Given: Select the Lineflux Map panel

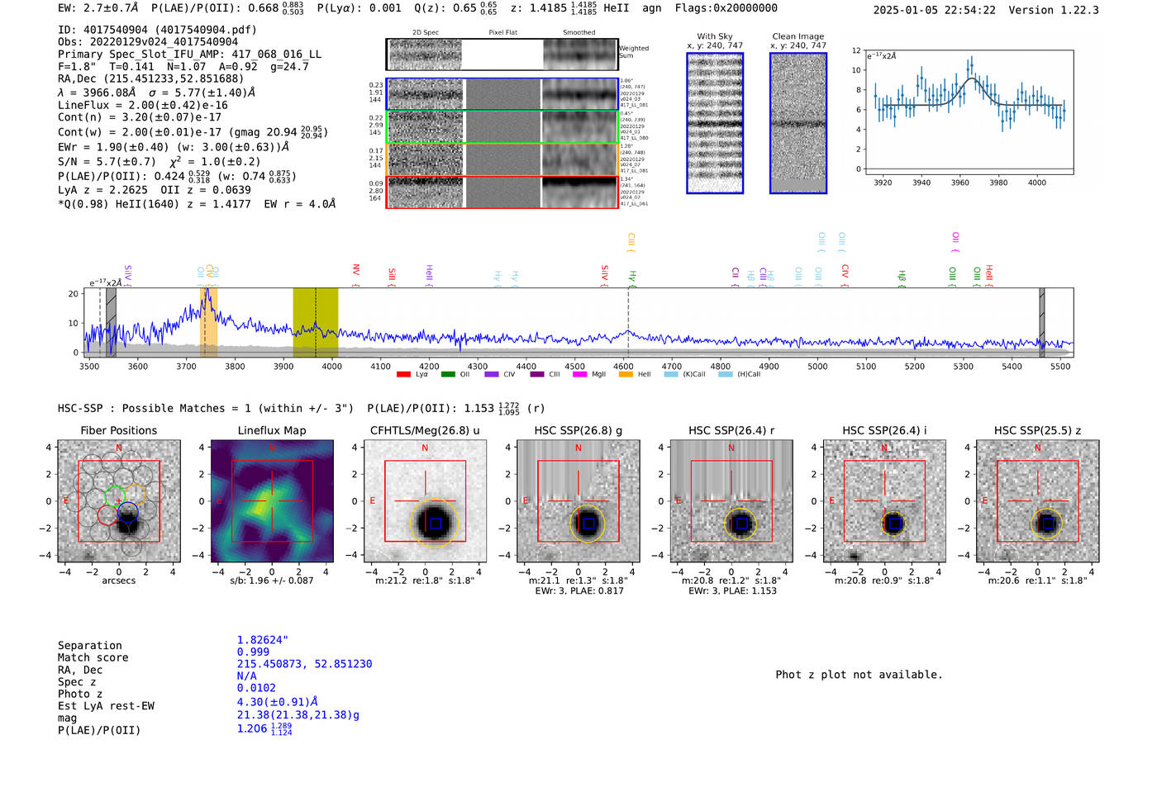Looking at the screenshot, I should pos(272,501).
